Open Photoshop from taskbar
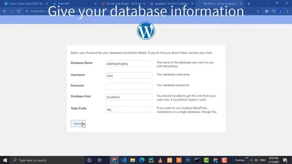This screenshot has height=164, width=292. [x=188, y=160]
